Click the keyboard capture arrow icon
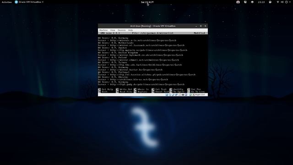The height and width of the screenshot is (165, 293). click(x=194, y=95)
